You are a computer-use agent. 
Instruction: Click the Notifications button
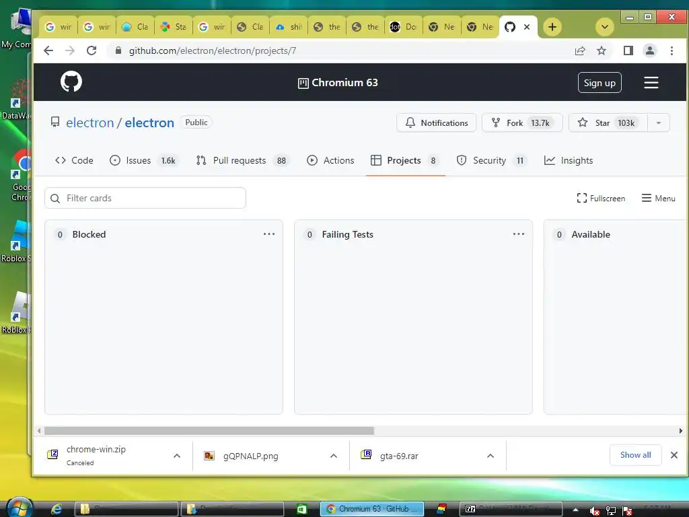[x=436, y=123]
